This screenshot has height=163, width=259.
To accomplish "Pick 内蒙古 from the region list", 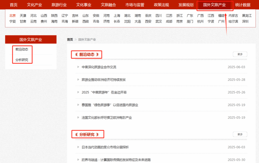I will tap(233, 16).
